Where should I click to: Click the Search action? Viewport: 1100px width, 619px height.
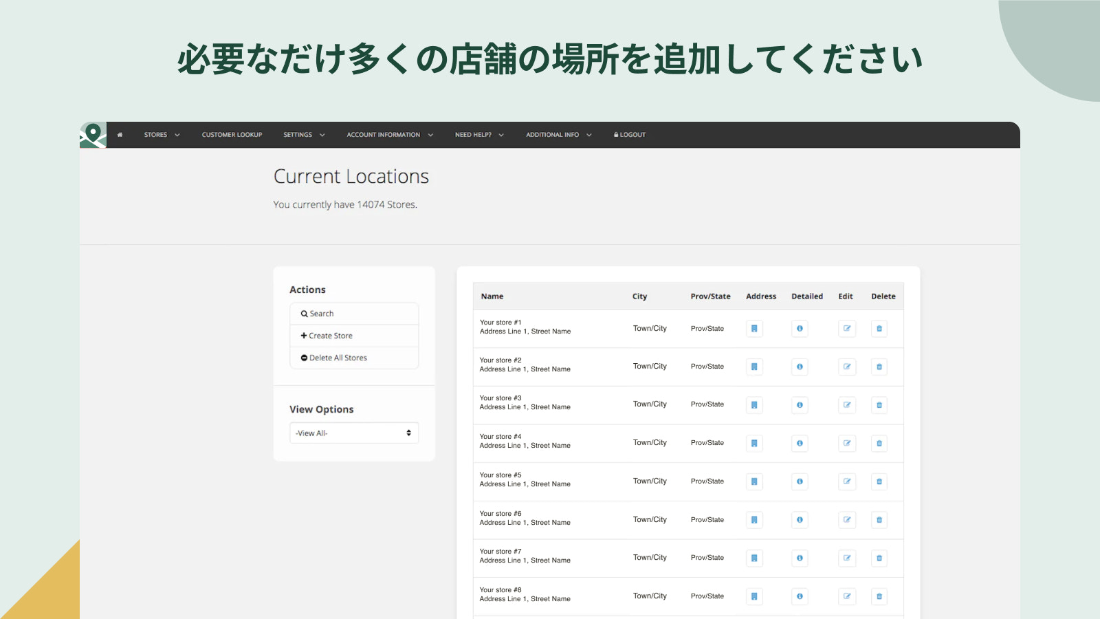click(354, 314)
